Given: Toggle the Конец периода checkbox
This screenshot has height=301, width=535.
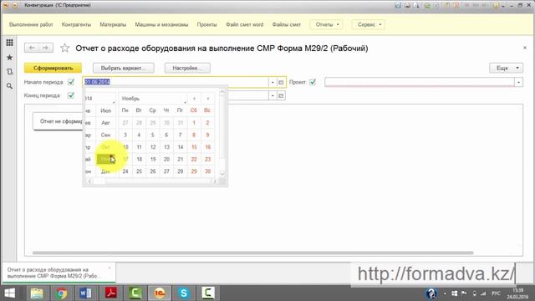Looking at the screenshot, I should tap(71, 95).
